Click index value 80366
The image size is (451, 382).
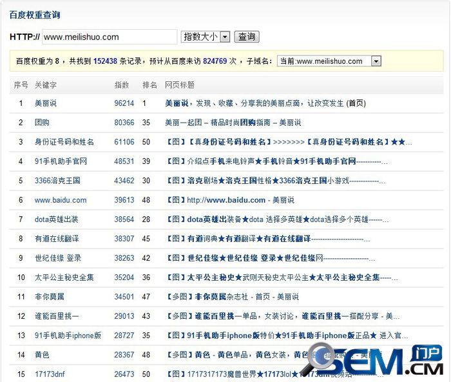coord(124,123)
